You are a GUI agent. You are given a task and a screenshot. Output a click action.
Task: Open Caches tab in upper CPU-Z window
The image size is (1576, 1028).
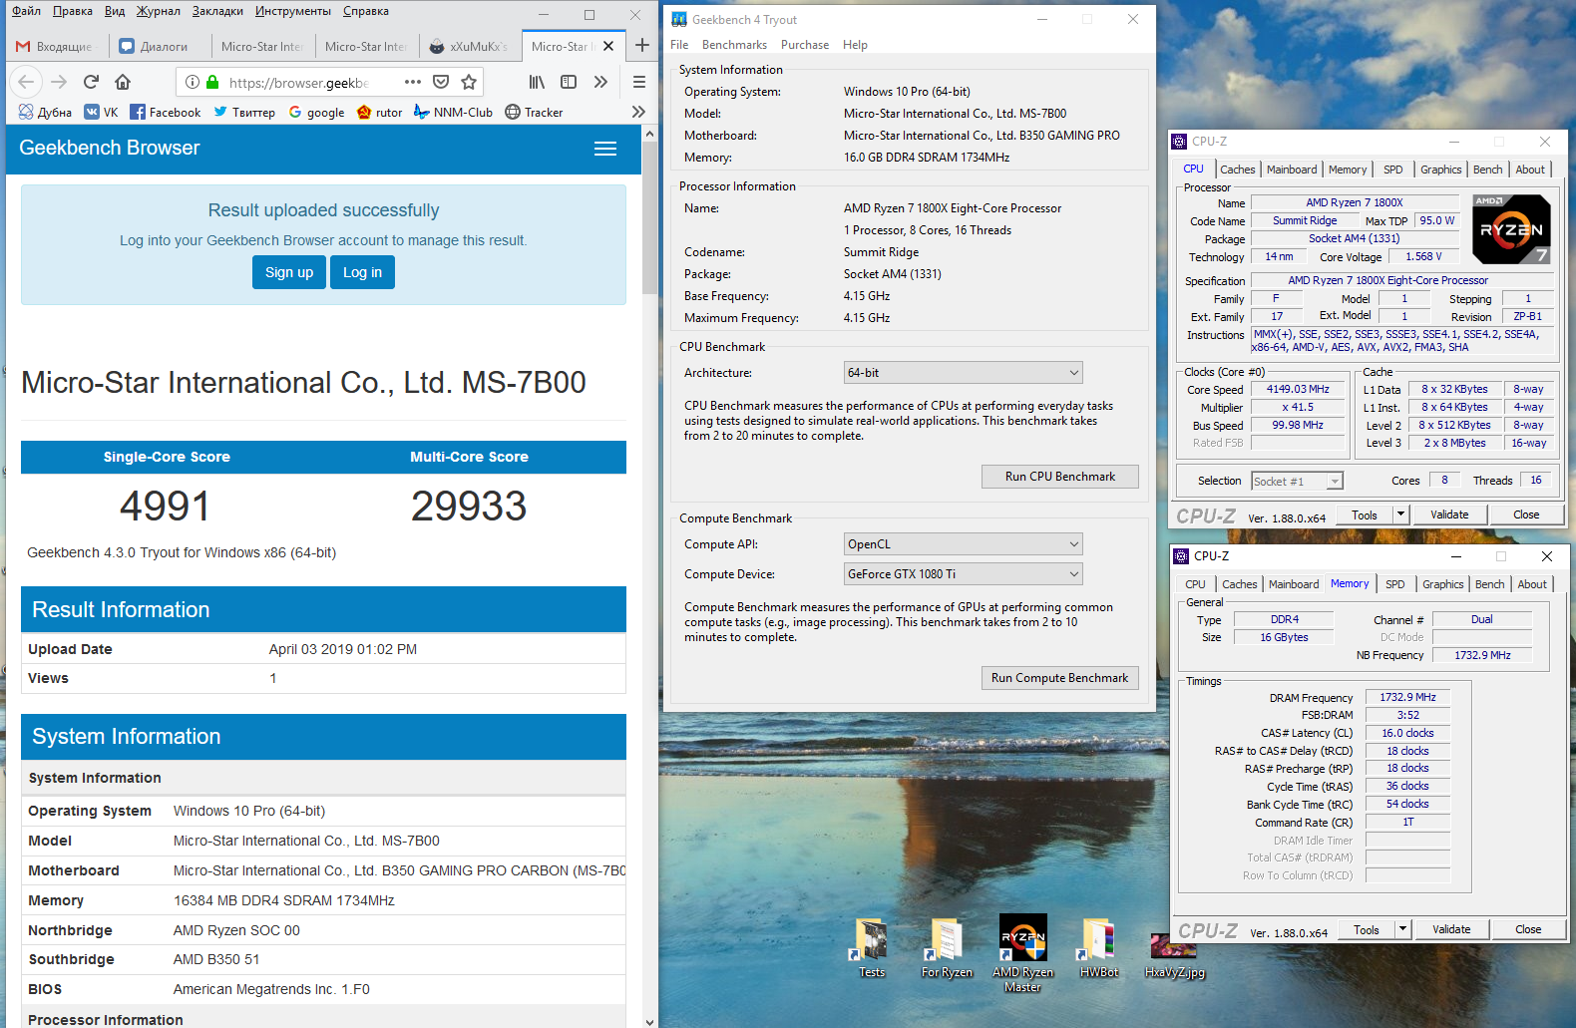(1238, 170)
